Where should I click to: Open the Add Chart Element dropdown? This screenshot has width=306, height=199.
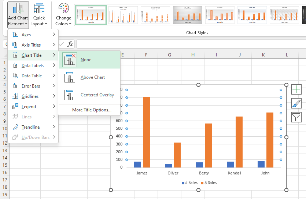click(18, 15)
